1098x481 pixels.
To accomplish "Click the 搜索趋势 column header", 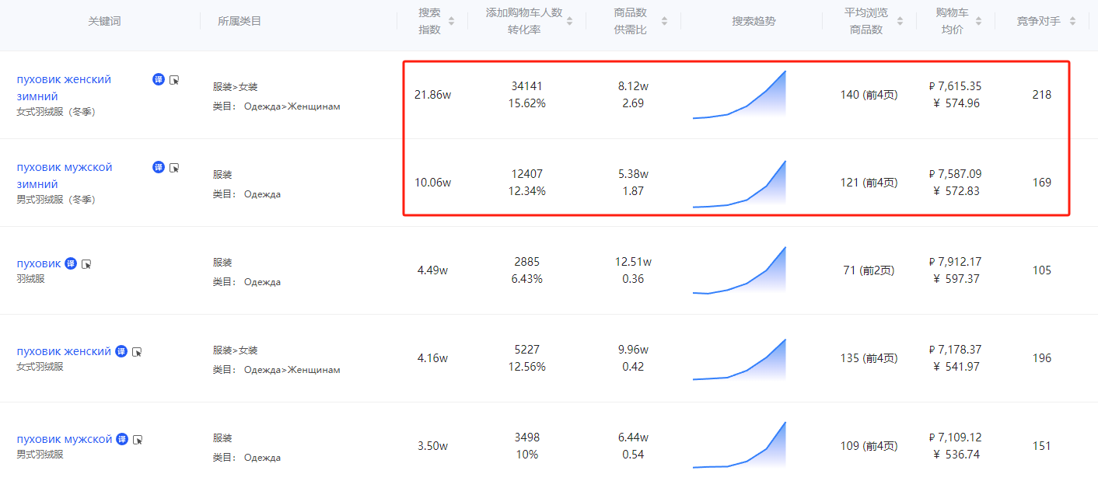I will [754, 21].
